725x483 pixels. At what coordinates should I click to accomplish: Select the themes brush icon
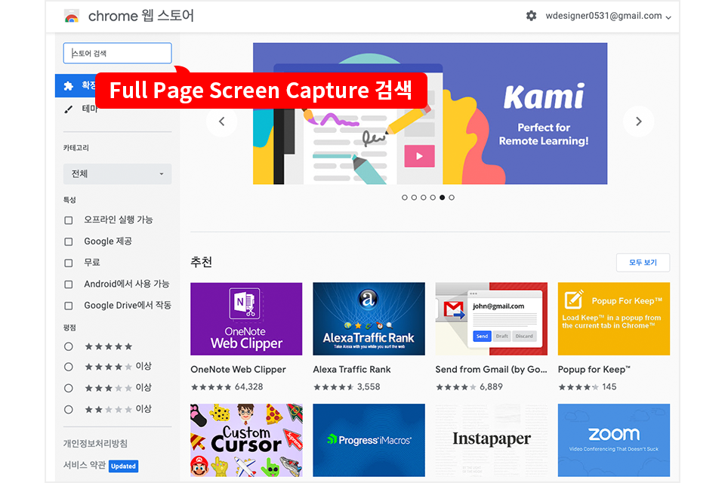pos(69,109)
